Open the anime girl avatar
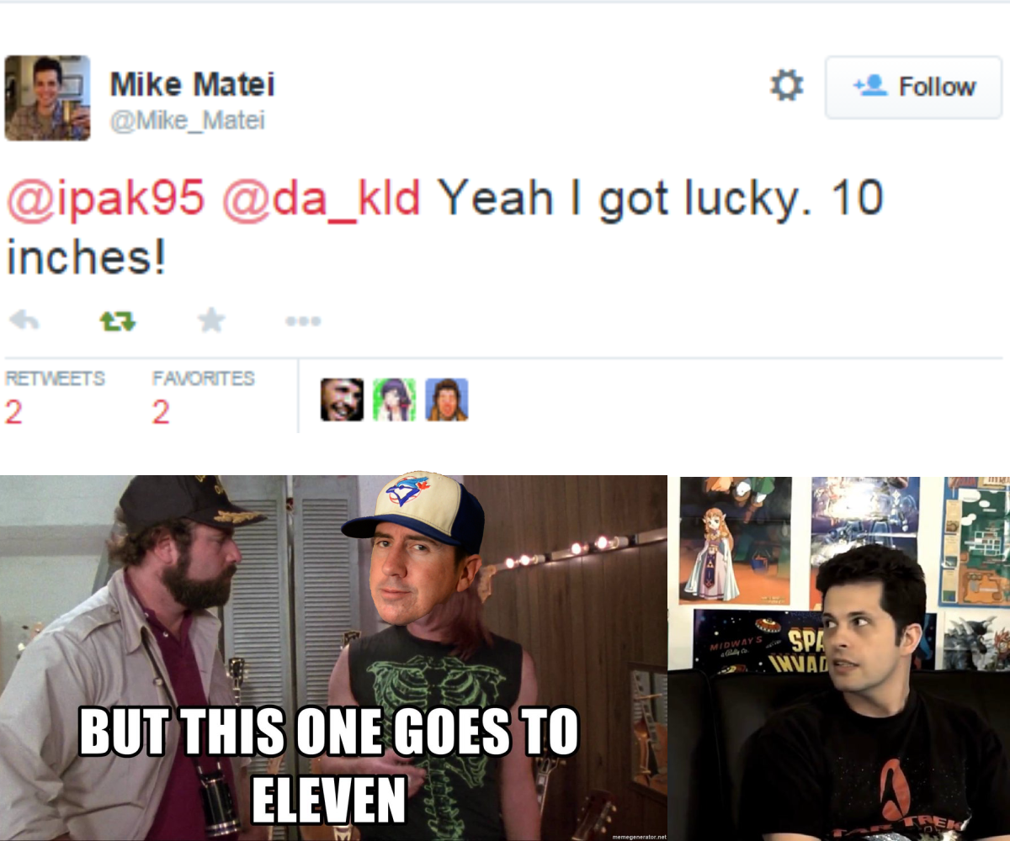Screen dimensions: 1010x841 [394, 399]
